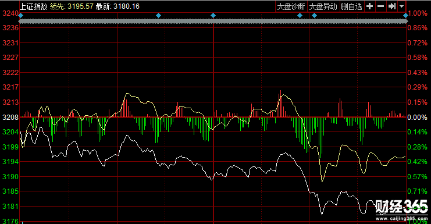Open the 财经365 watermark link
Viewport: 431px width, 224px height.
pyautogui.click(x=401, y=210)
